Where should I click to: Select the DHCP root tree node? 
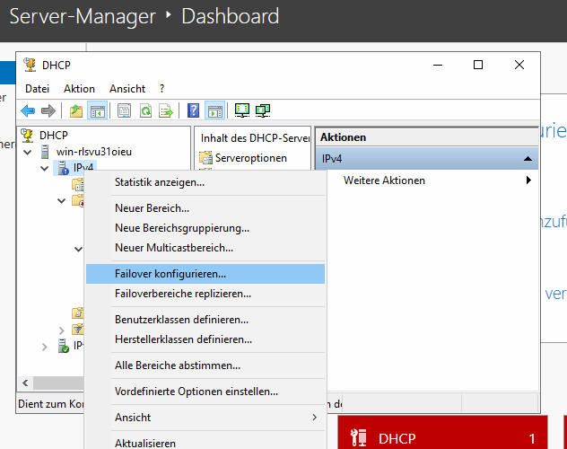(x=54, y=136)
